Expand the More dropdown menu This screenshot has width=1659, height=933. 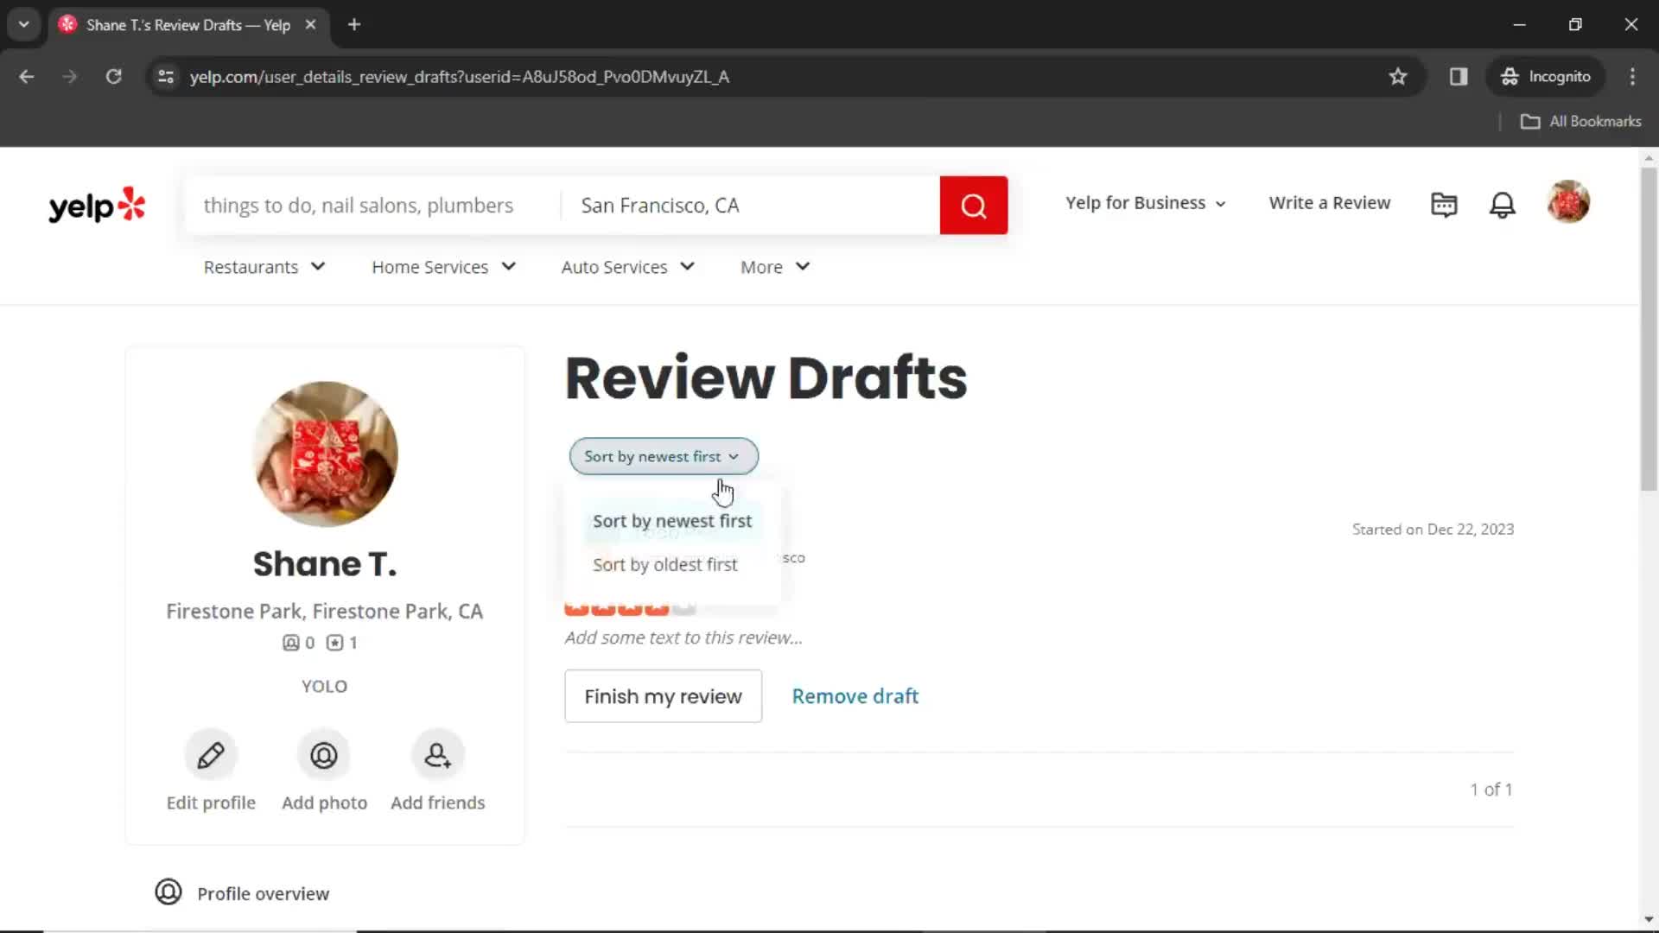pos(777,267)
